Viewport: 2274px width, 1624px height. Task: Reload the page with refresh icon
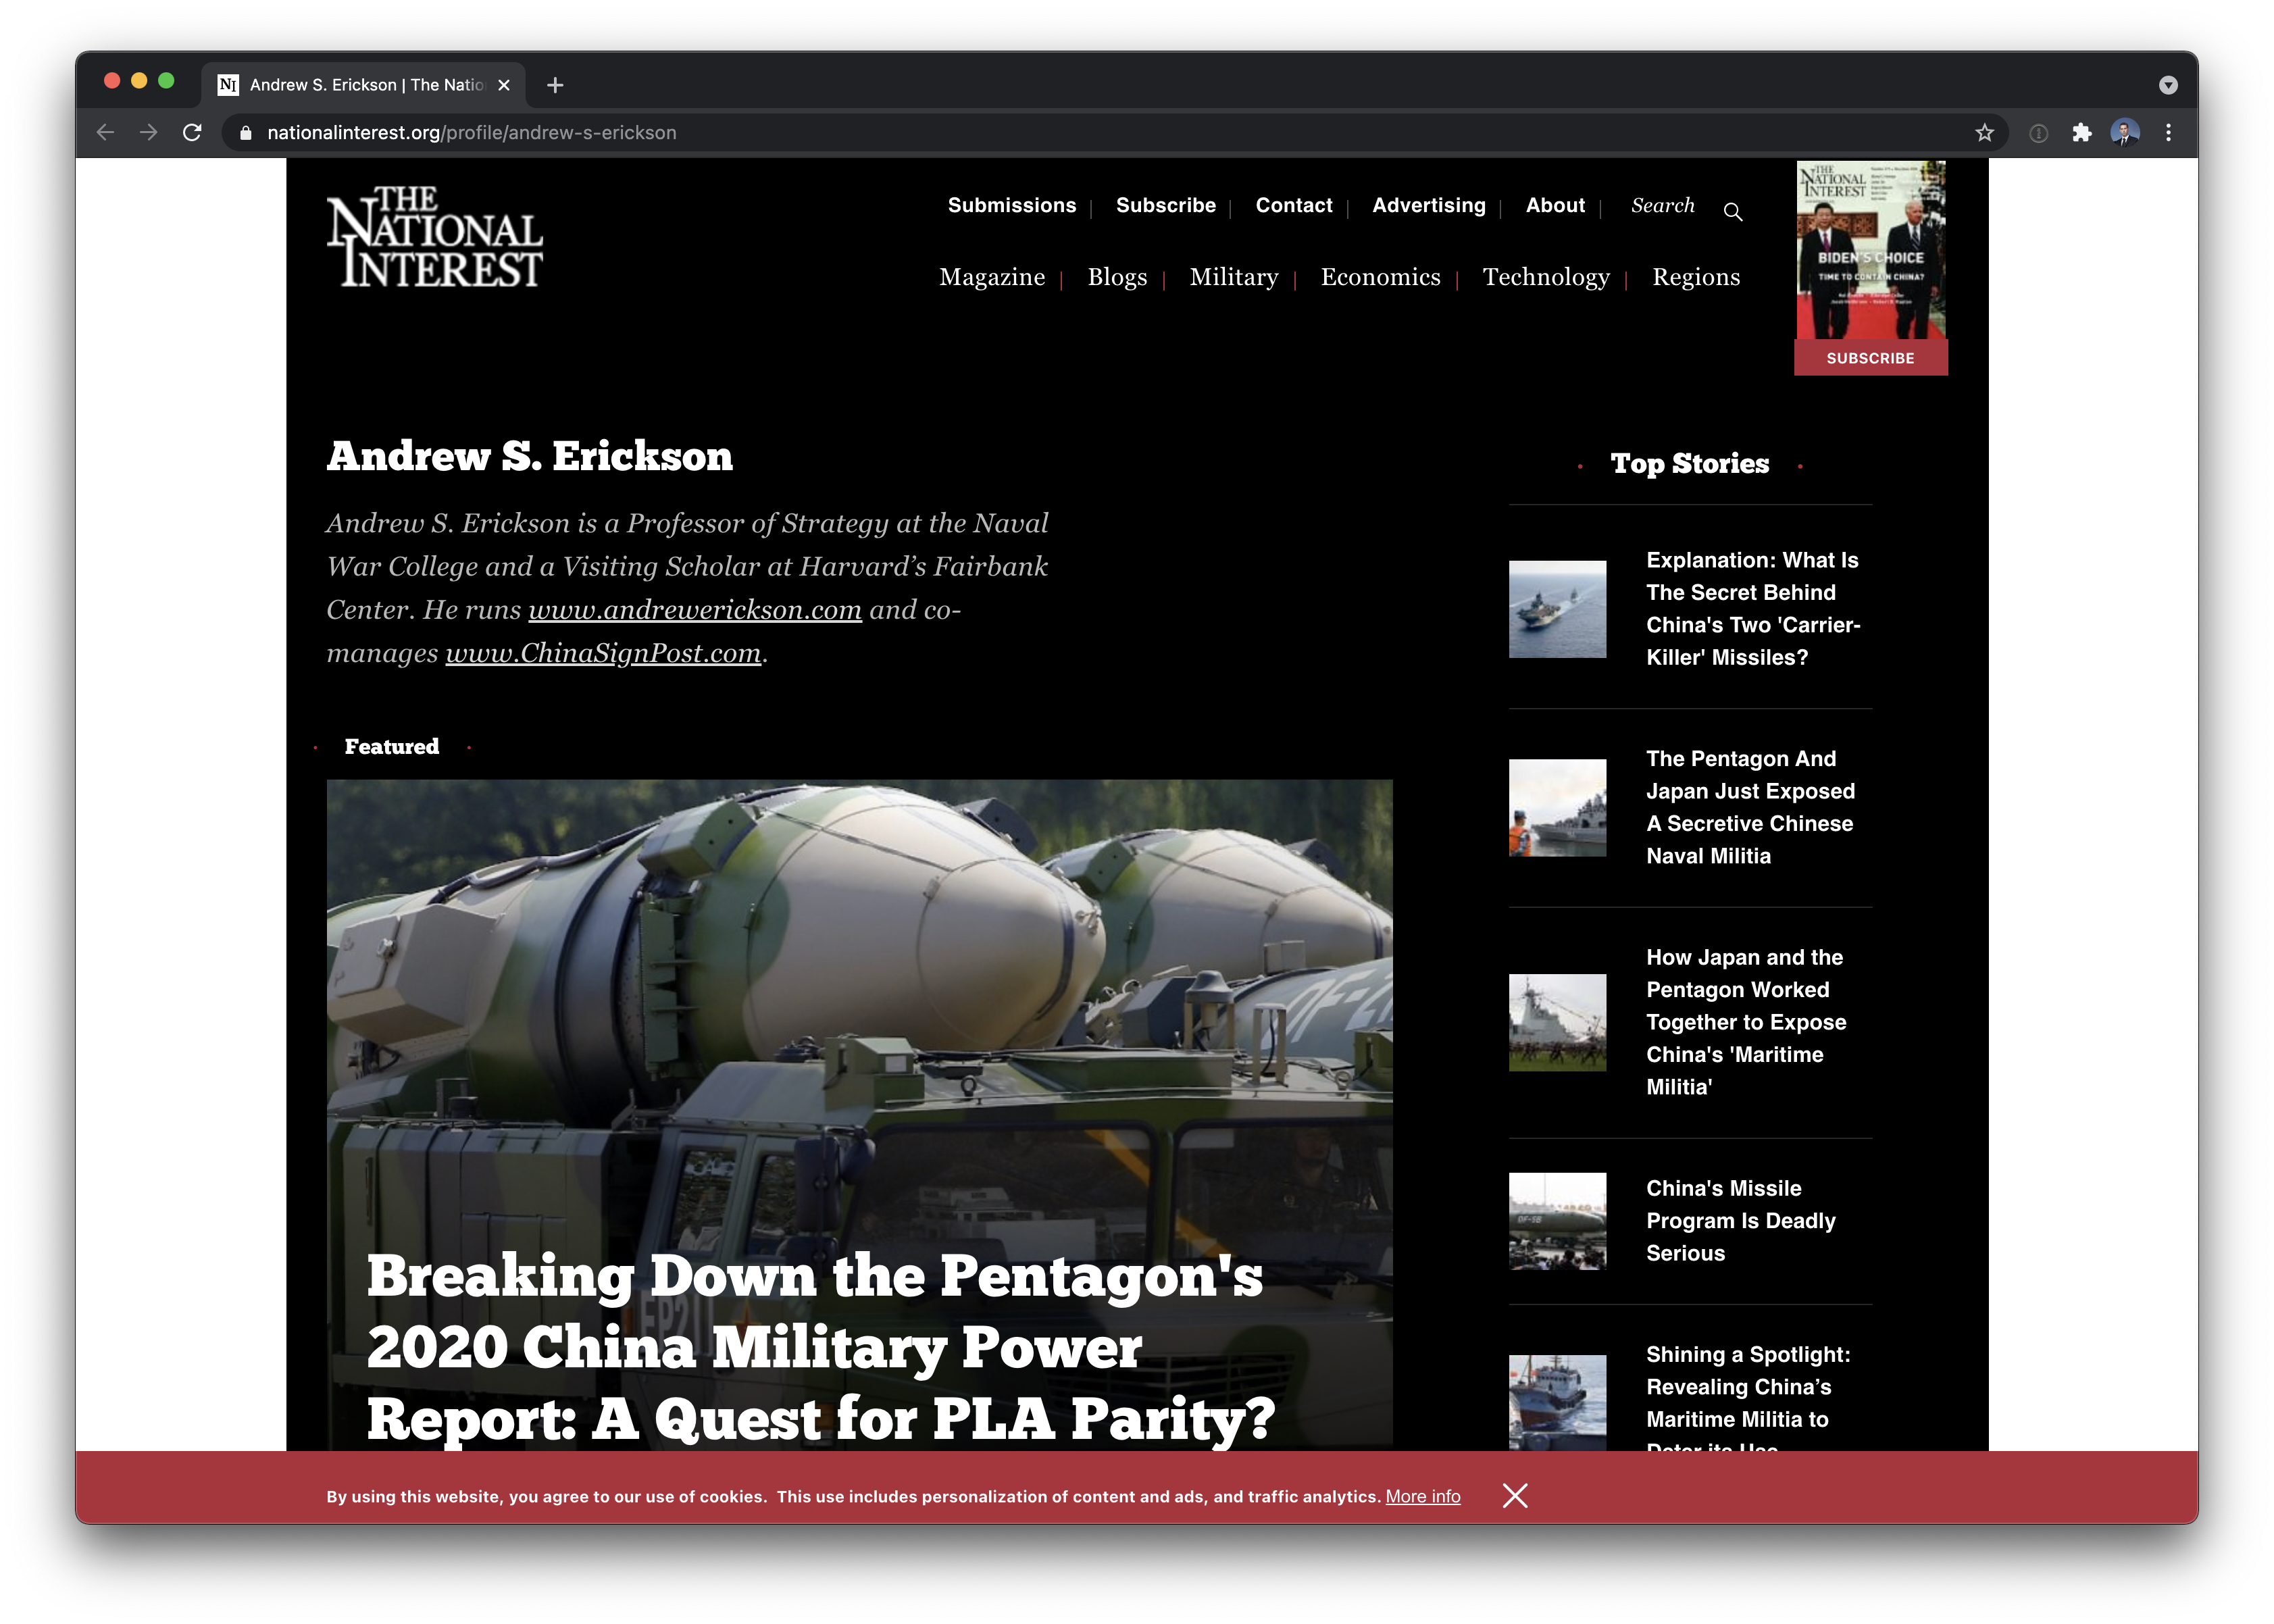(x=193, y=133)
